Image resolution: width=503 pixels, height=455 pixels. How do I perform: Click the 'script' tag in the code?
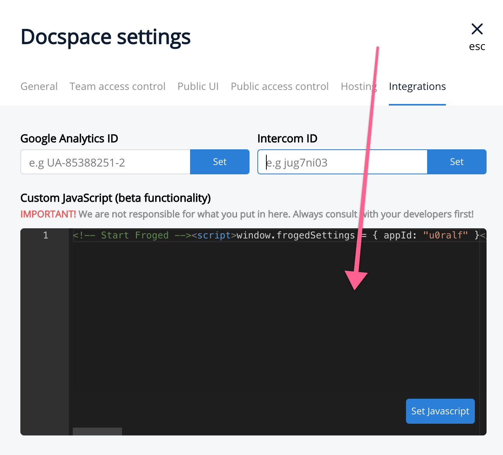pyautogui.click(x=214, y=235)
